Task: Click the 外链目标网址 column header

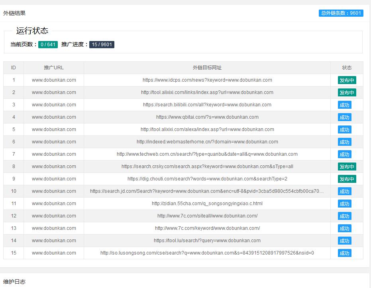Action: coord(207,68)
